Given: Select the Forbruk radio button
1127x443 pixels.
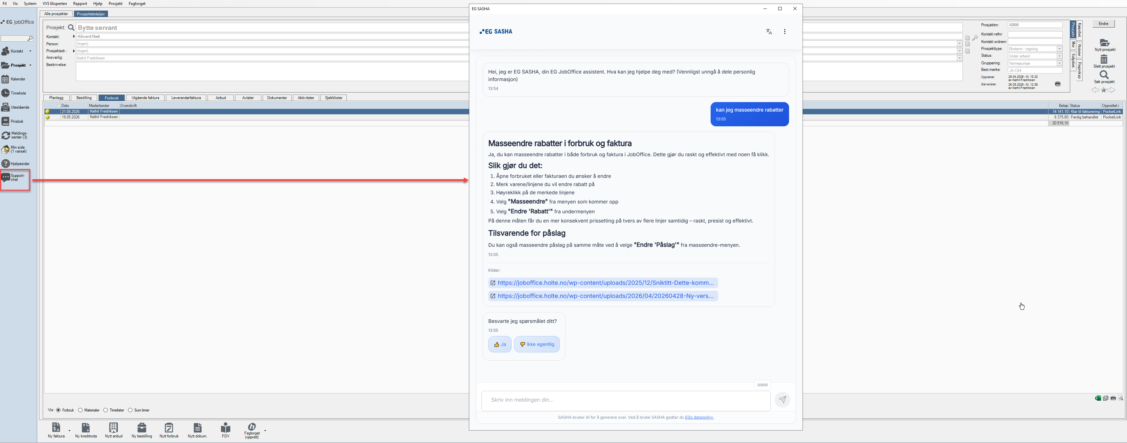Looking at the screenshot, I should (58, 410).
